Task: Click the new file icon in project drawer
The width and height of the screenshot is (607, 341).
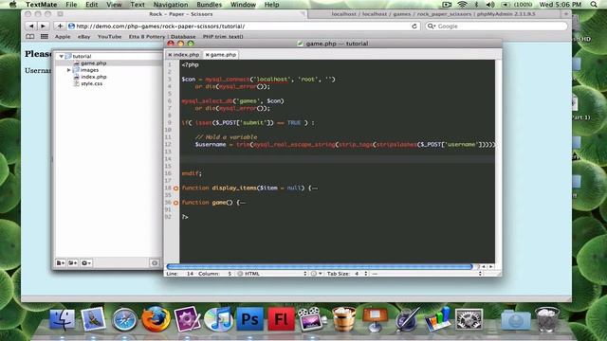Action: (x=61, y=263)
